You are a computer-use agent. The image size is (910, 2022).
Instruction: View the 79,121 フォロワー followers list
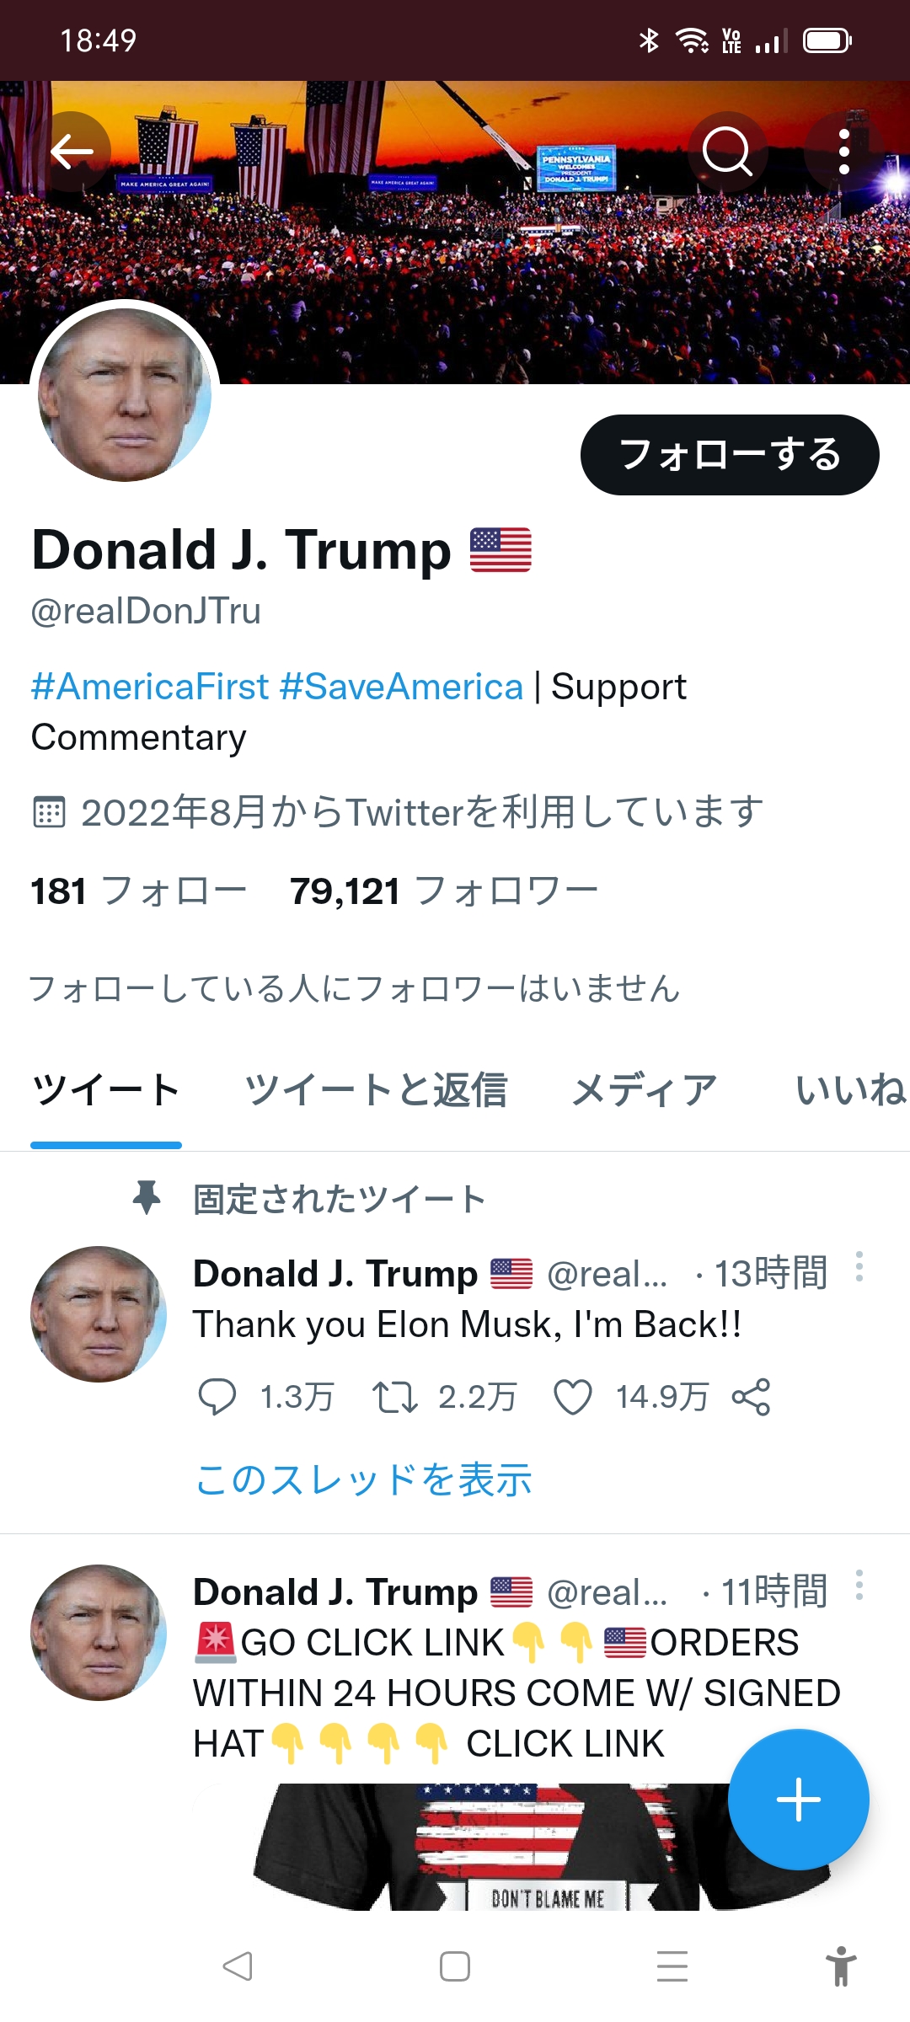click(443, 891)
